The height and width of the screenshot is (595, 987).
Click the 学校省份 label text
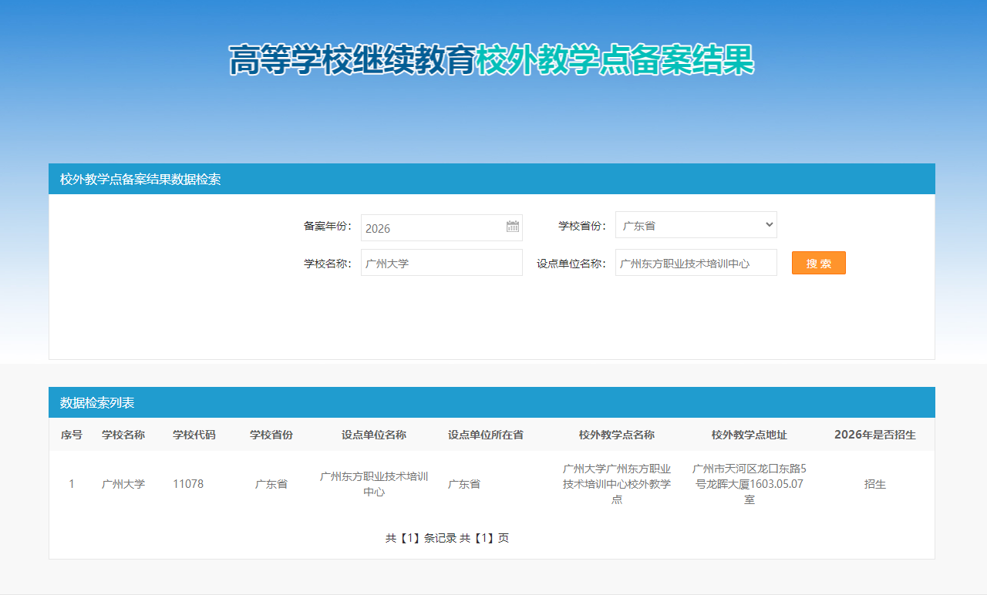point(582,226)
